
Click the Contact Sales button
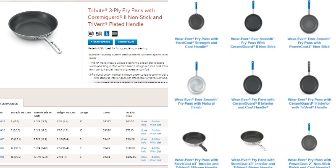click(126, 42)
